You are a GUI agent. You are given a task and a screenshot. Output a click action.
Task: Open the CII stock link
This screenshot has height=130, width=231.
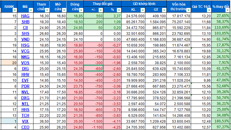tap(25, 28)
